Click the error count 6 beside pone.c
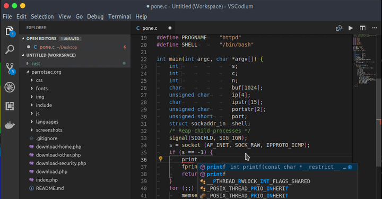 click(125, 47)
